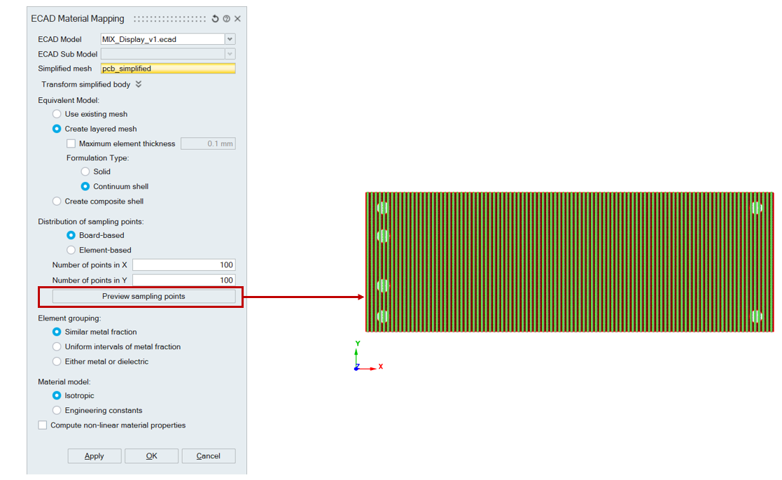
Task: Switch to Element-based sampling distribution
Action: click(71, 250)
